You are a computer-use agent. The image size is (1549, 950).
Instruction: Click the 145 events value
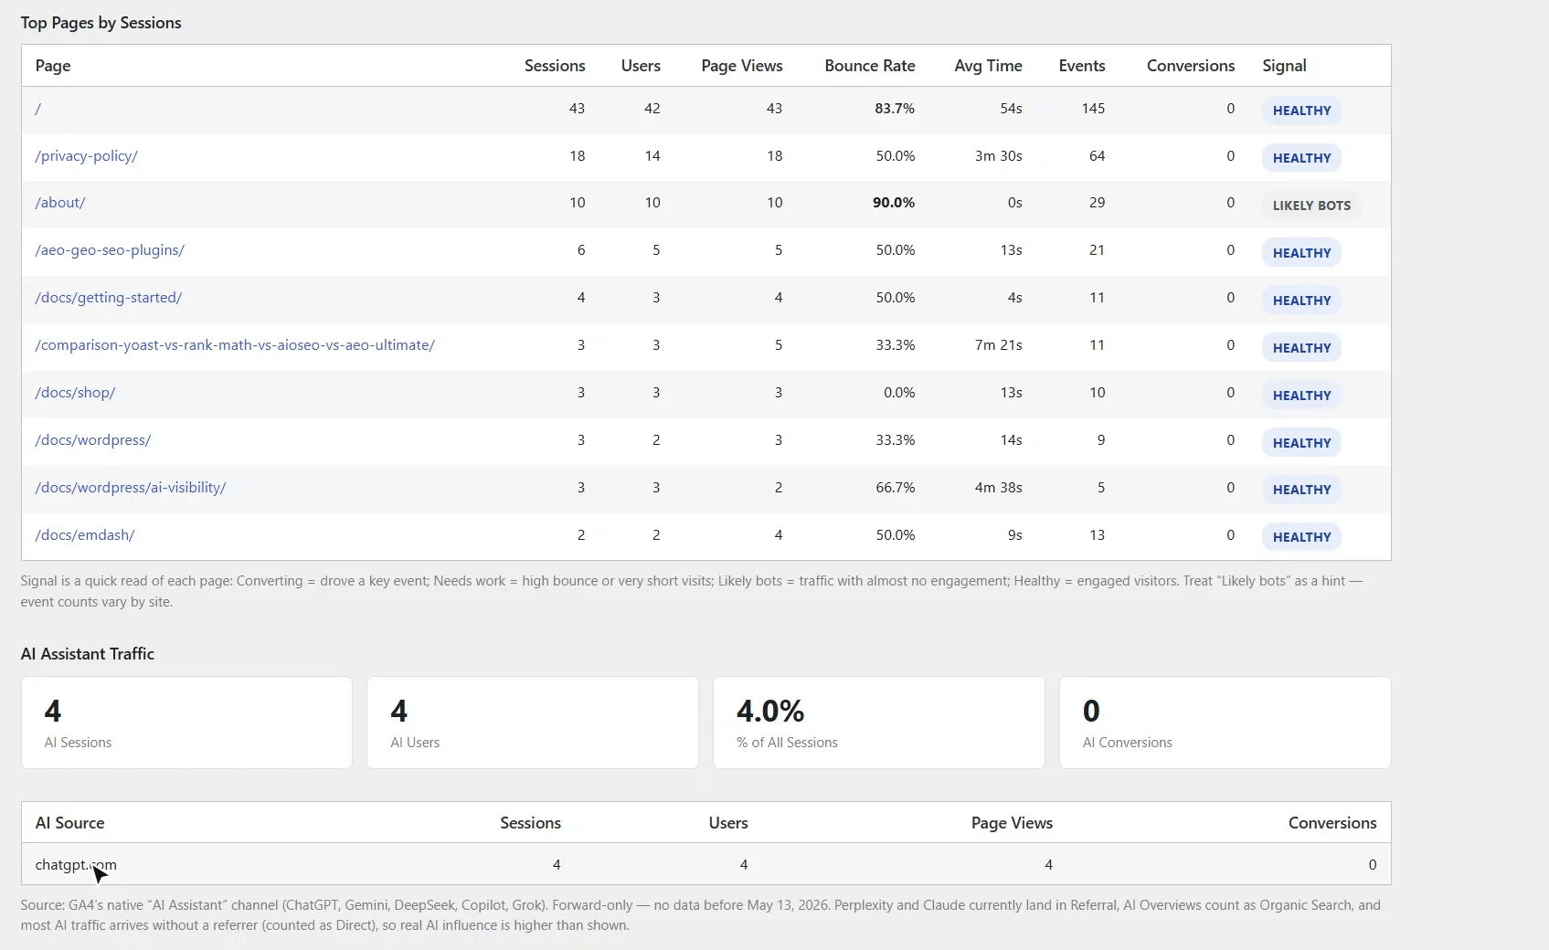coord(1093,109)
